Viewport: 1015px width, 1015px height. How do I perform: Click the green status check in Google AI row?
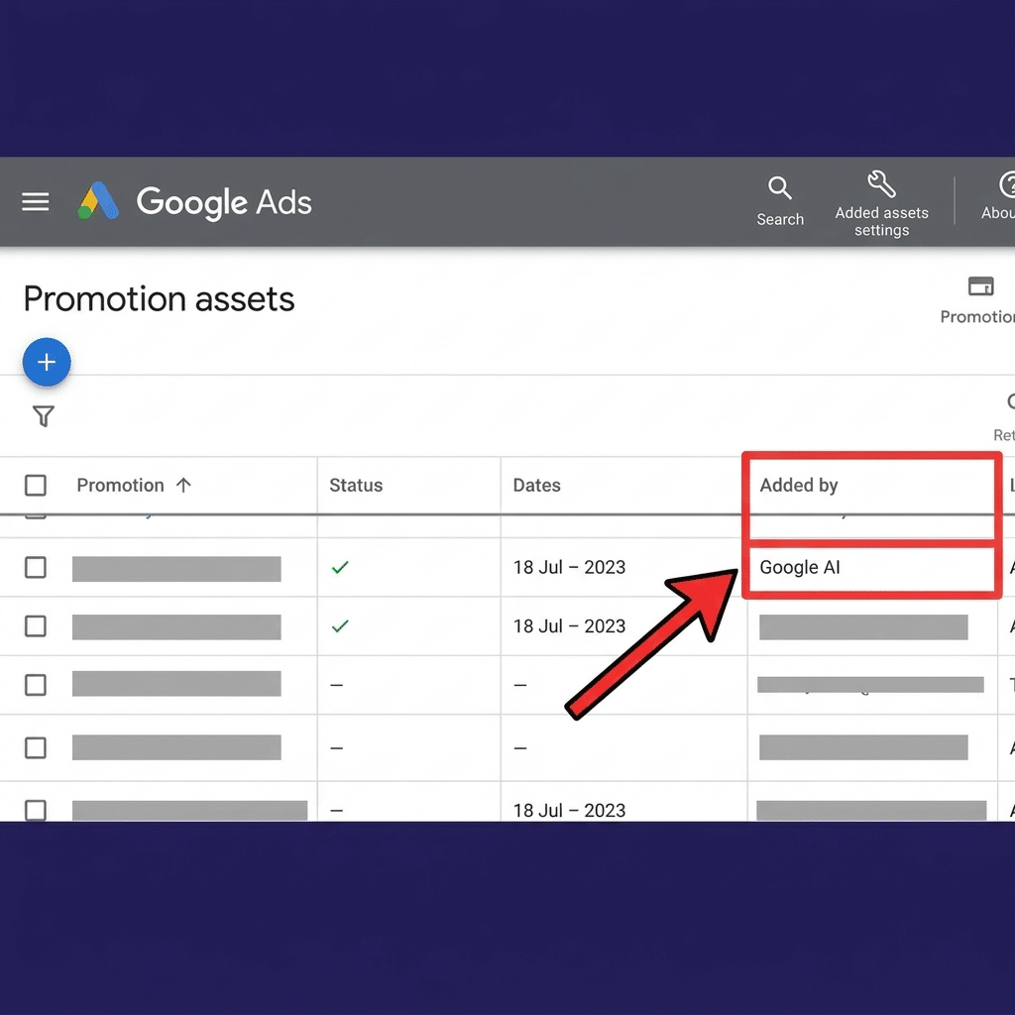pyautogui.click(x=340, y=567)
